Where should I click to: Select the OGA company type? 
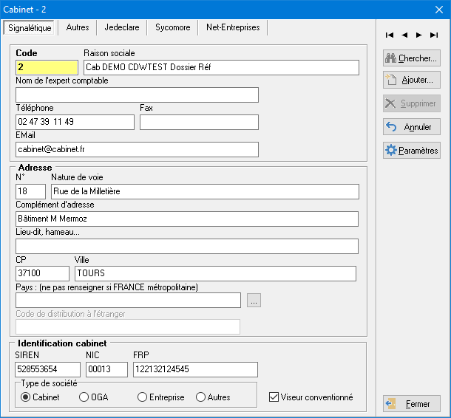84,397
